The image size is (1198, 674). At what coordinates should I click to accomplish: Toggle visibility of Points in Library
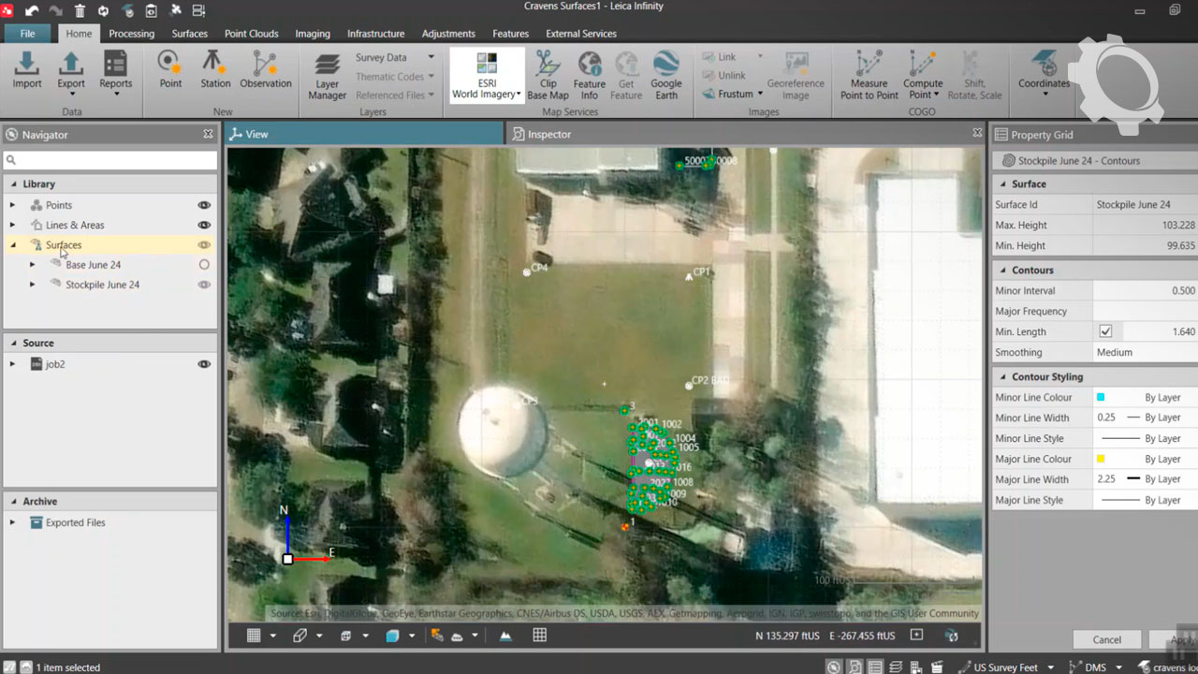tap(204, 205)
